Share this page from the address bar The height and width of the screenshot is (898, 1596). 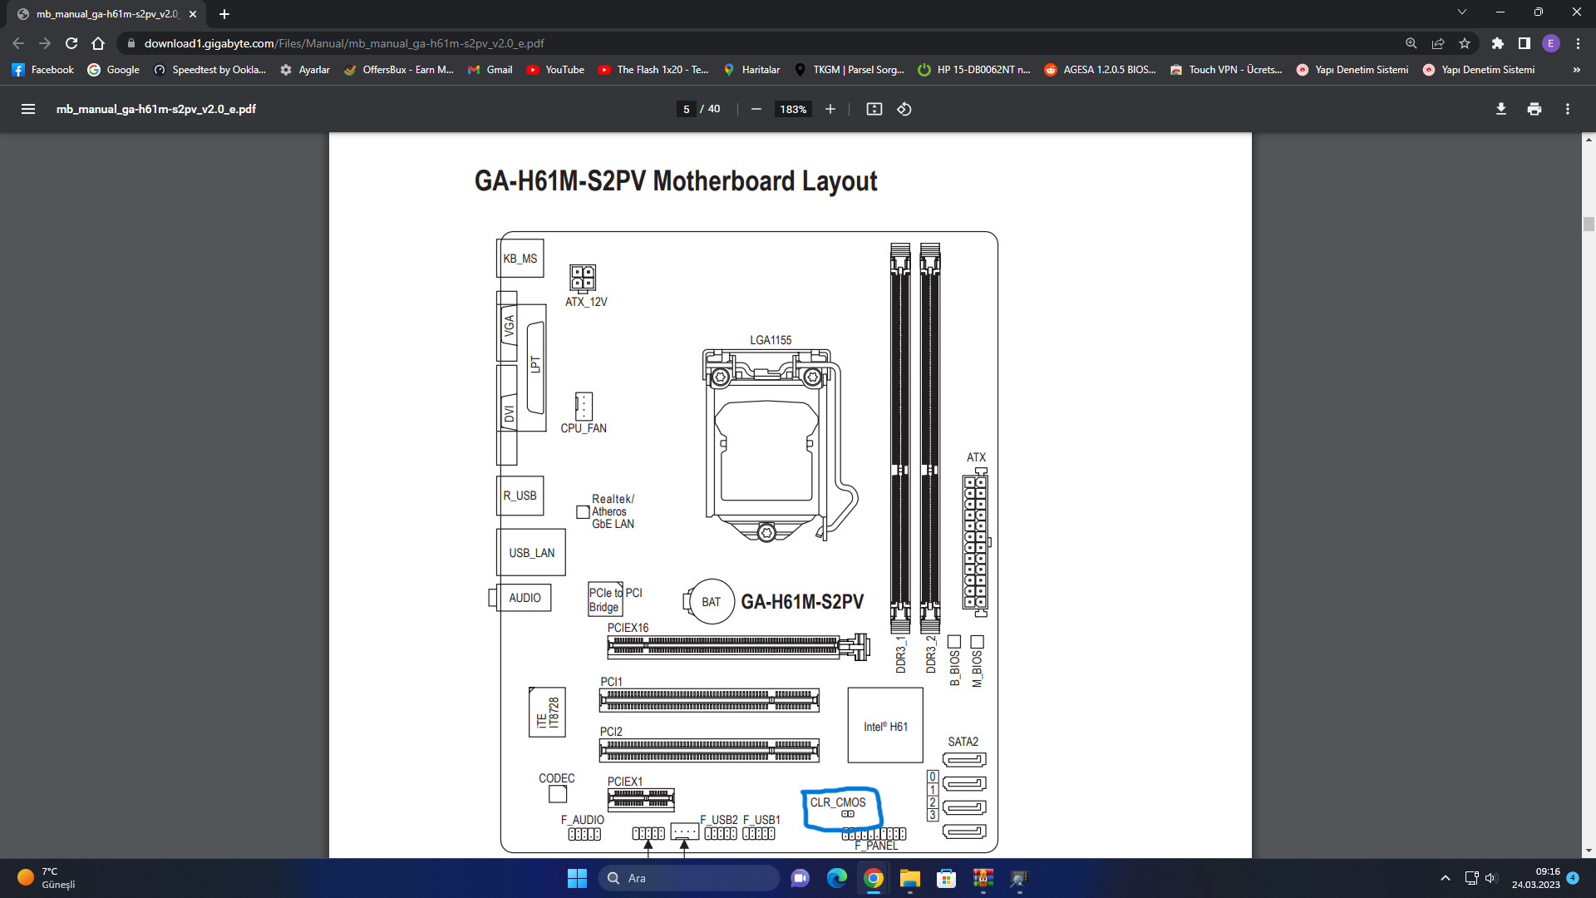click(1438, 43)
